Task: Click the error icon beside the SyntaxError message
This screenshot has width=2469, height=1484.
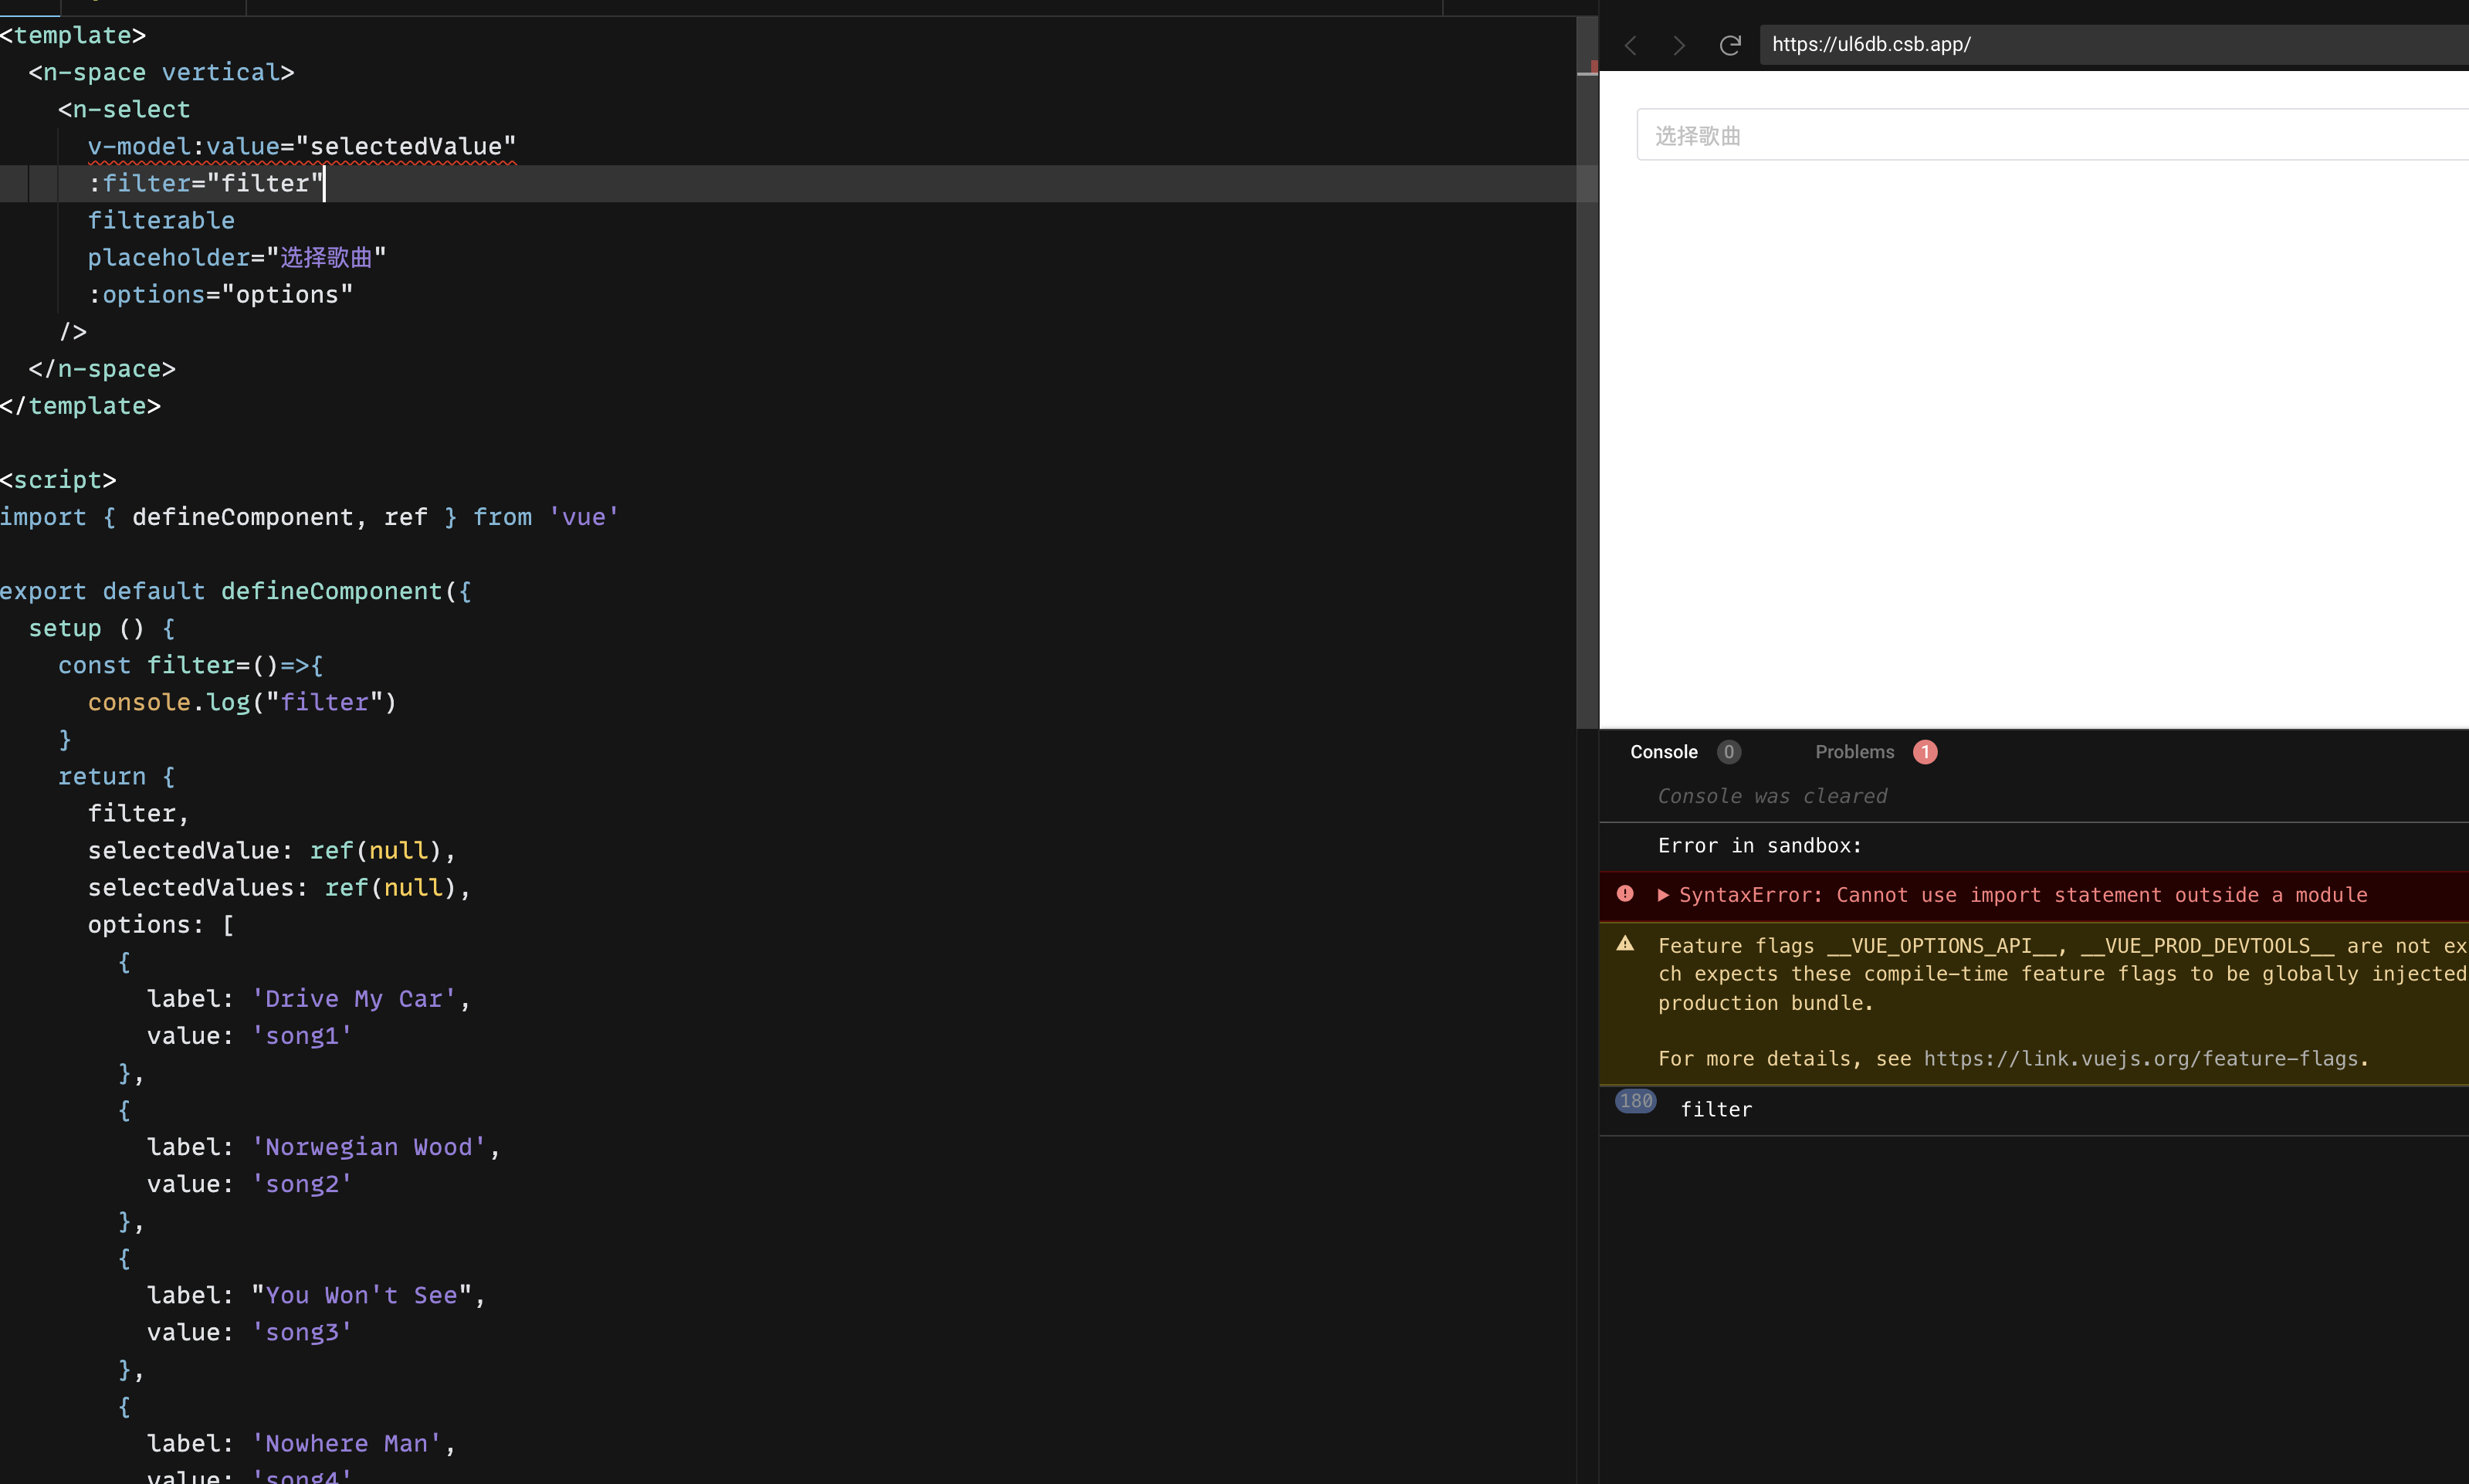Action: pyautogui.click(x=1625, y=895)
